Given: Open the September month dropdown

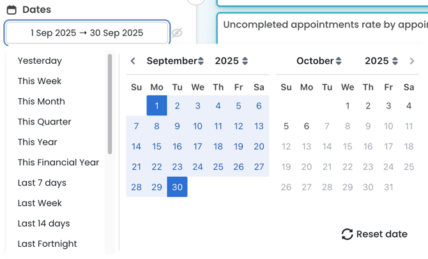Looking at the screenshot, I should pyautogui.click(x=175, y=61).
